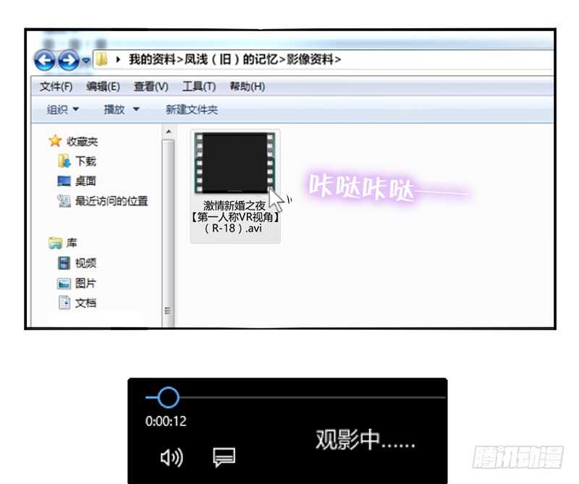579x484 pixels.
Task: Click the 库 library icon
Action: [x=56, y=243]
